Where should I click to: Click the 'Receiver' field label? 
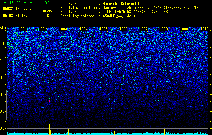pos(68,12)
